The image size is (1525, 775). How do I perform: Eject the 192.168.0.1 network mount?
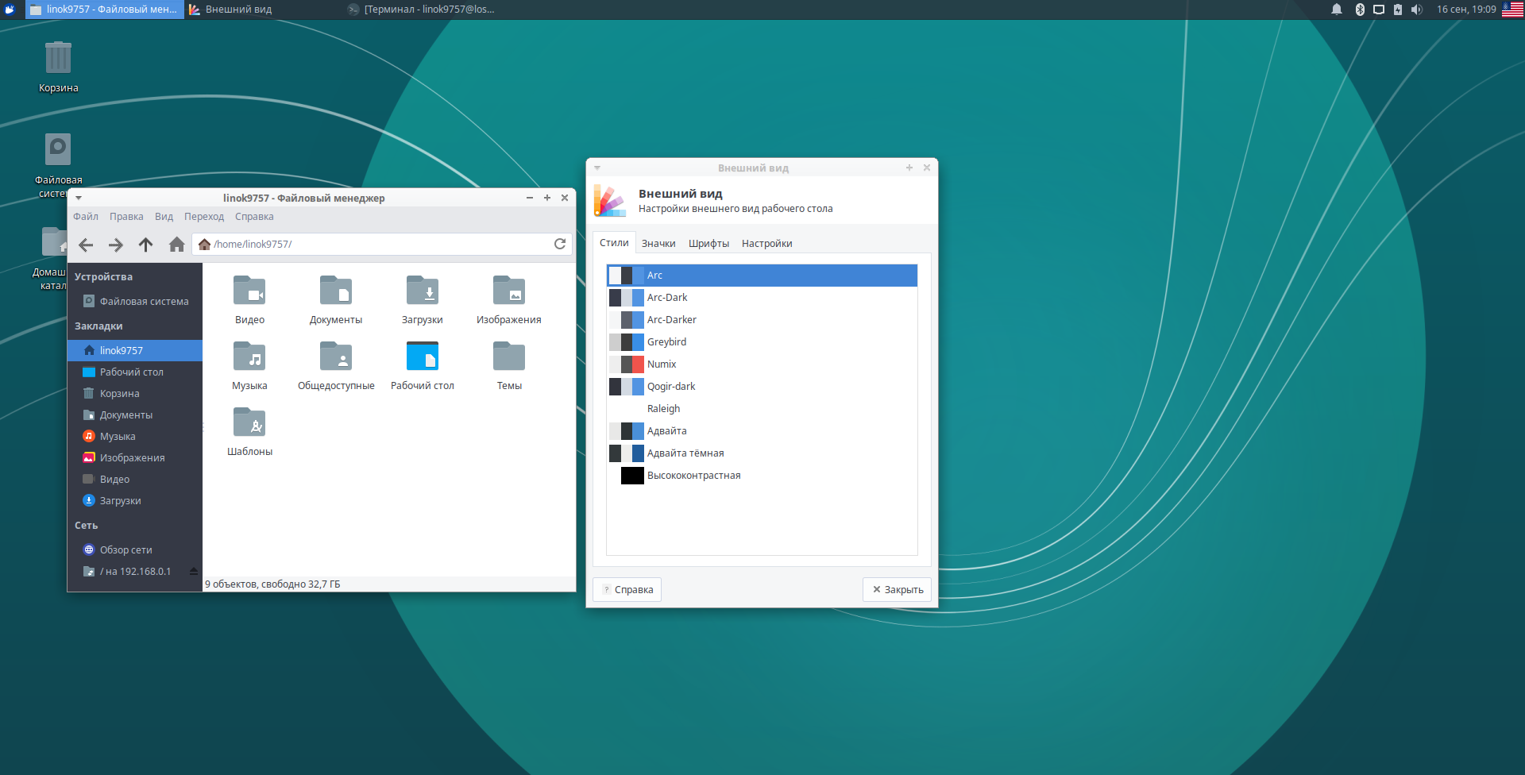pyautogui.click(x=194, y=571)
